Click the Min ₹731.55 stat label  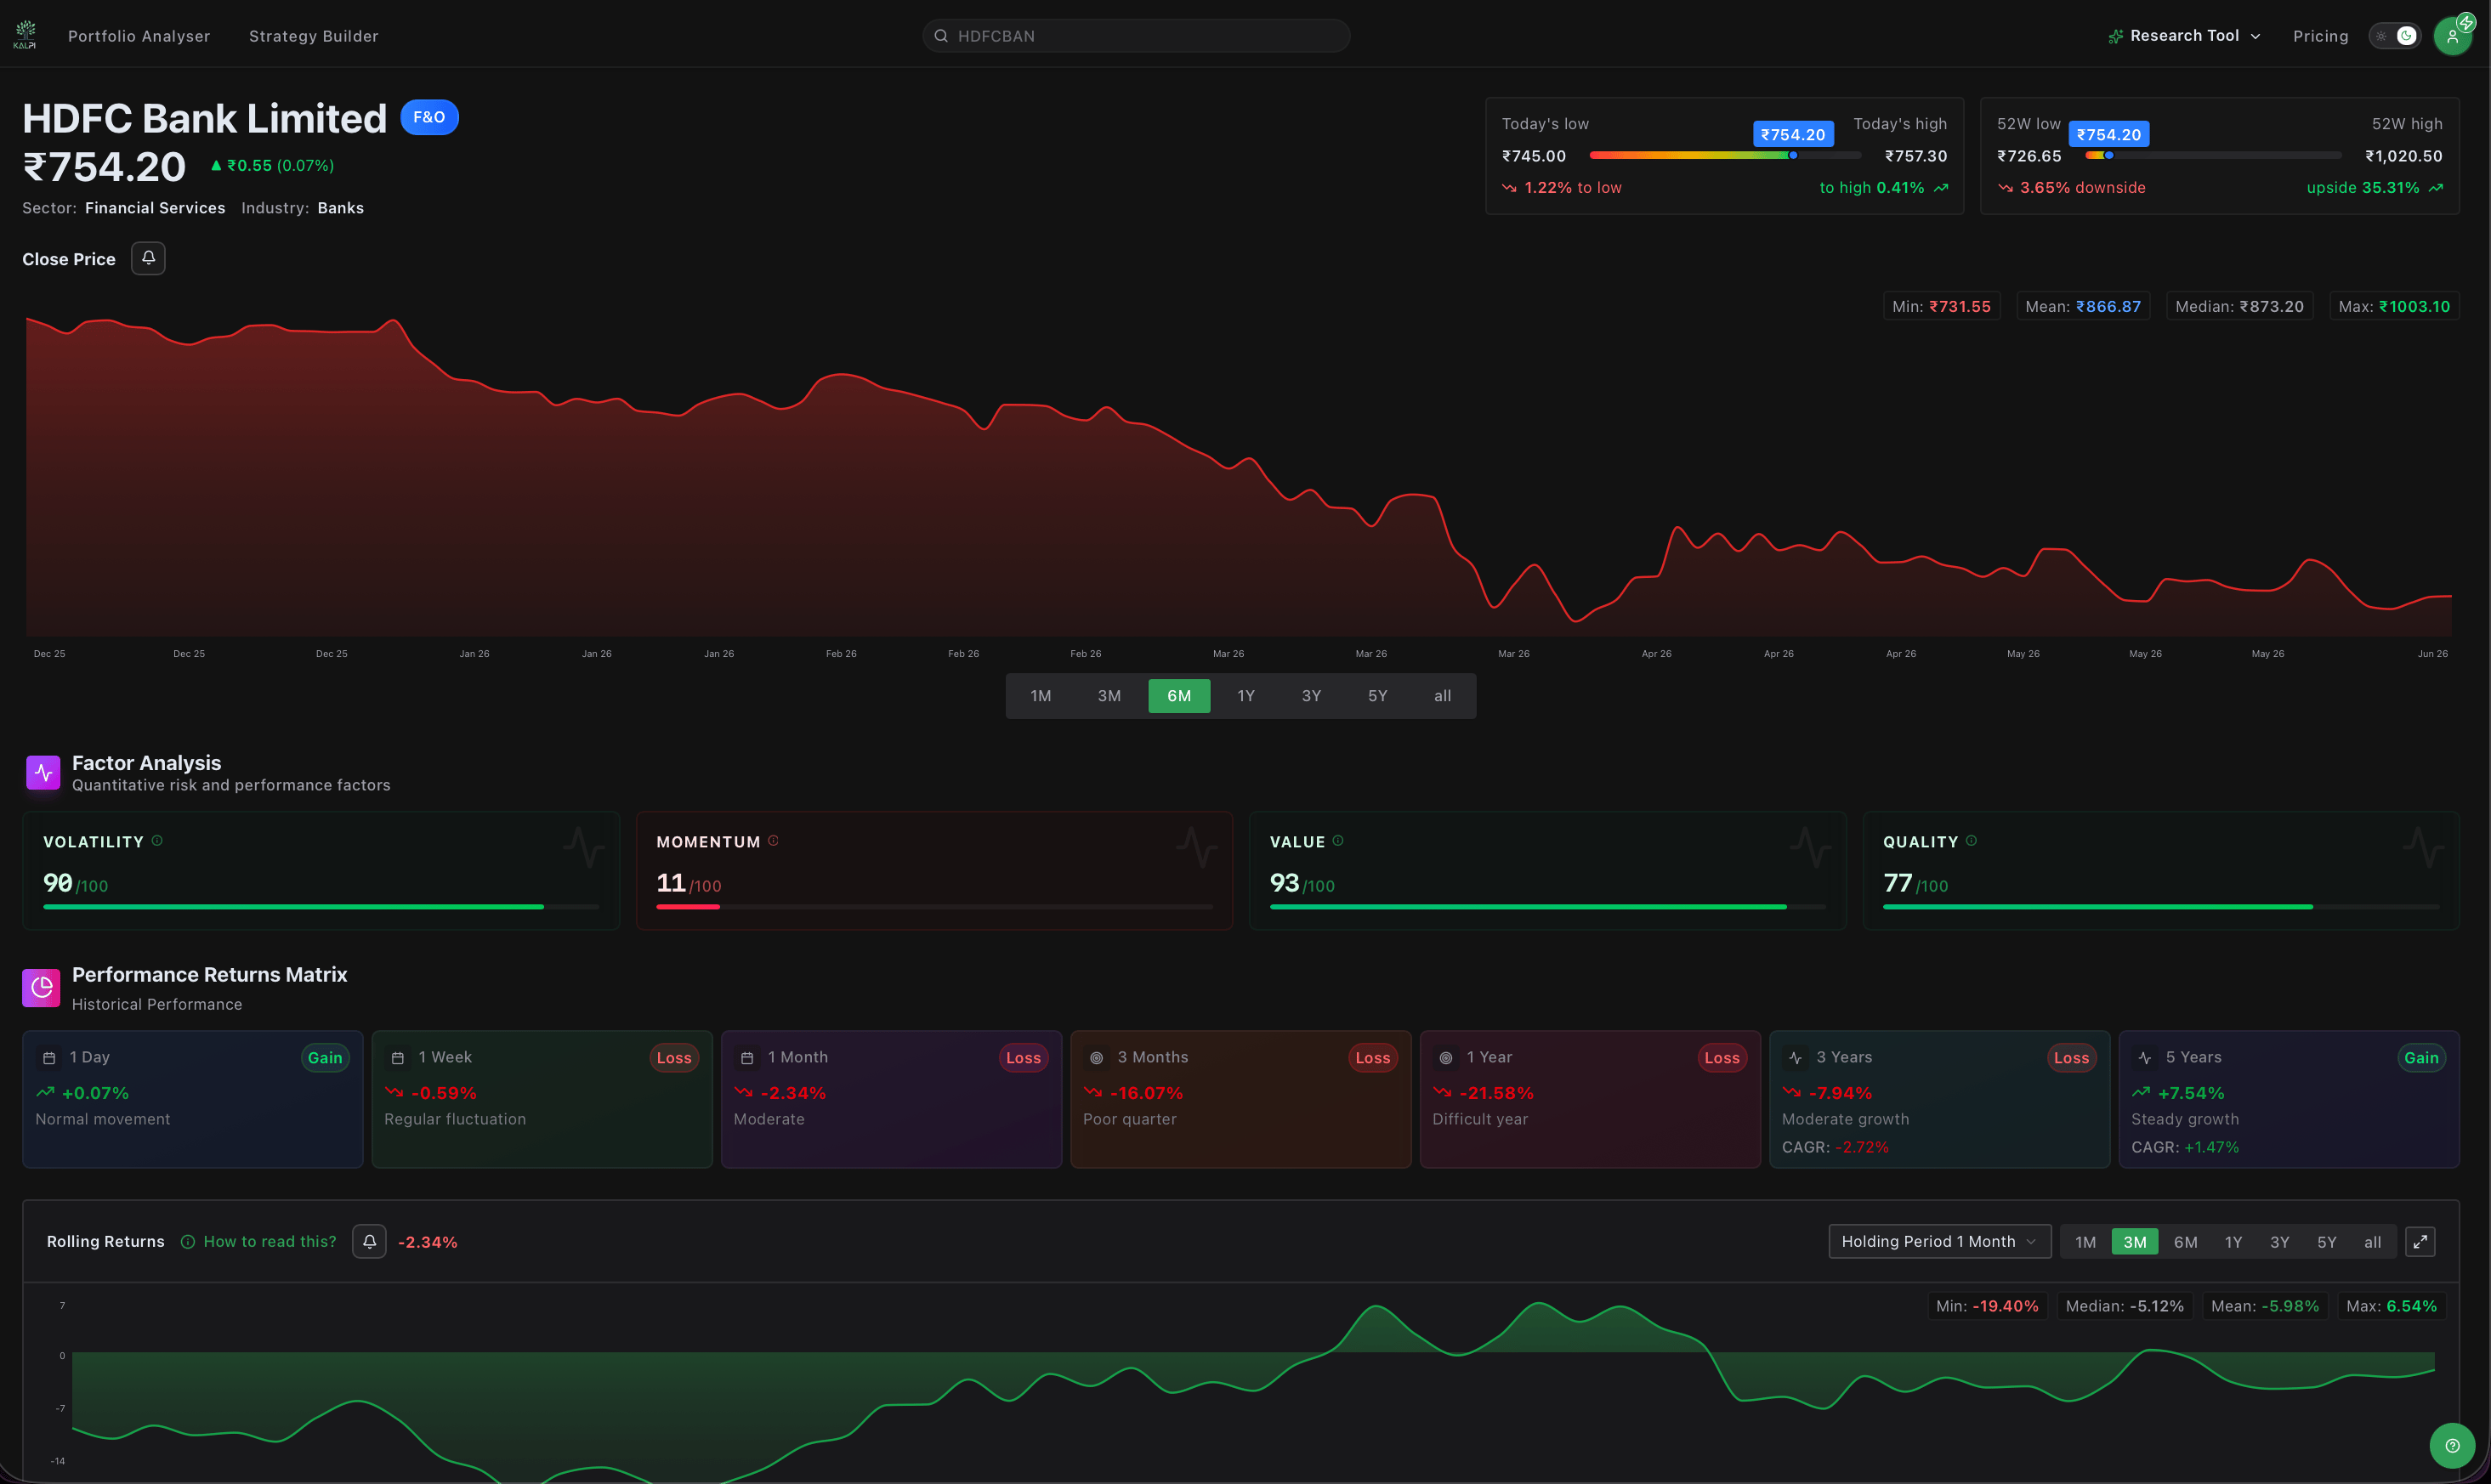click(x=1941, y=306)
